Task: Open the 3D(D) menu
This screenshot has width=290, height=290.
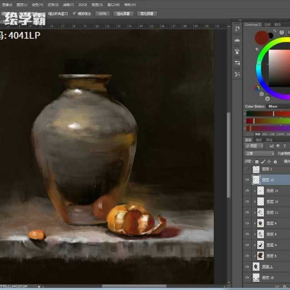Action: click(82, 5)
